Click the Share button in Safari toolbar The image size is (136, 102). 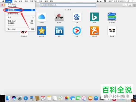tap(125, 5)
